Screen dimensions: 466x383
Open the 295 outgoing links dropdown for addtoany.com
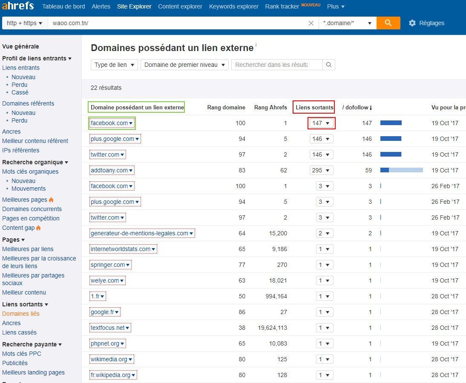pyautogui.click(x=321, y=170)
